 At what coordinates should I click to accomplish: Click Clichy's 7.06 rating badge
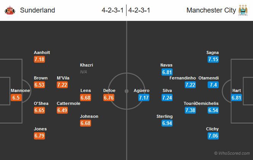pos(213,136)
